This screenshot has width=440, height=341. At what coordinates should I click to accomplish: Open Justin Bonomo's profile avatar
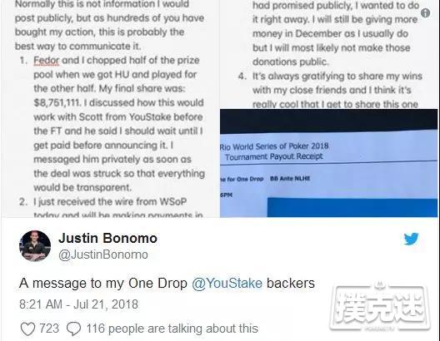pyautogui.click(x=35, y=246)
